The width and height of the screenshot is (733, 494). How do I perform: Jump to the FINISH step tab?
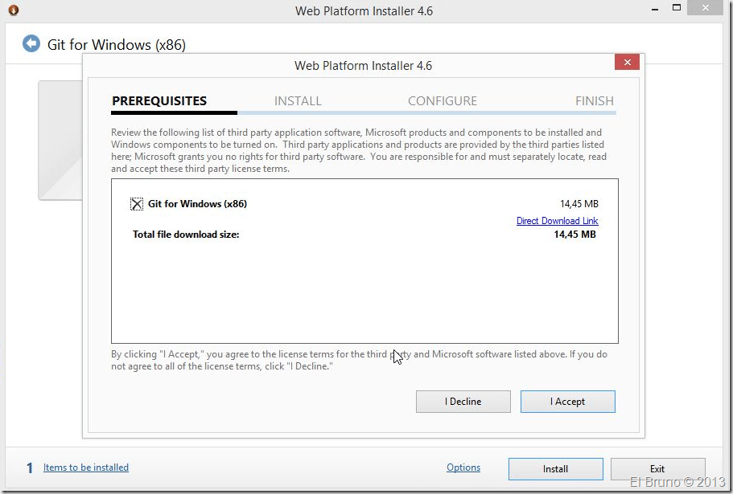coord(594,101)
